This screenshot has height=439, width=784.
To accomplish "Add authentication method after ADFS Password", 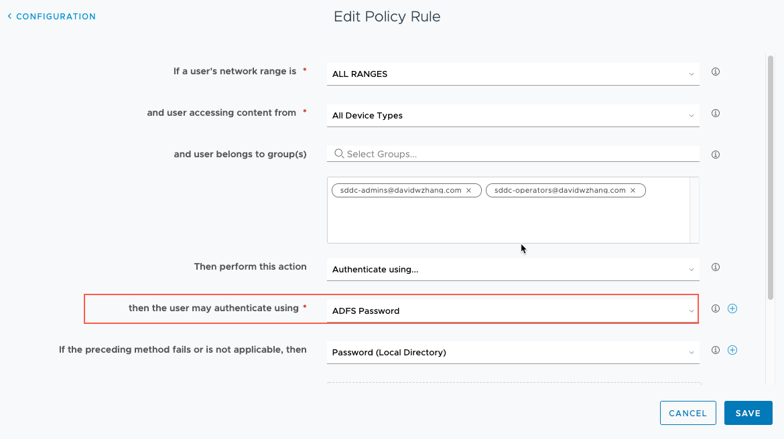I will (732, 309).
